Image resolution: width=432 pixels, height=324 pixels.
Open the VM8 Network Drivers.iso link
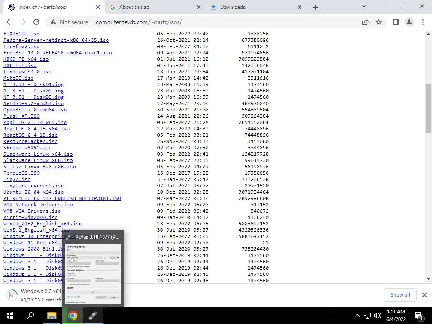tap(38, 205)
